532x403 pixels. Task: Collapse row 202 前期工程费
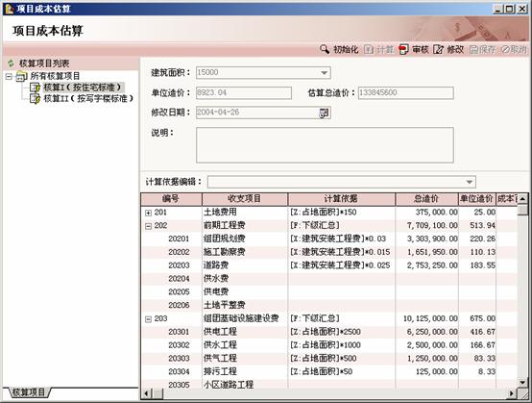pyautogui.click(x=148, y=226)
